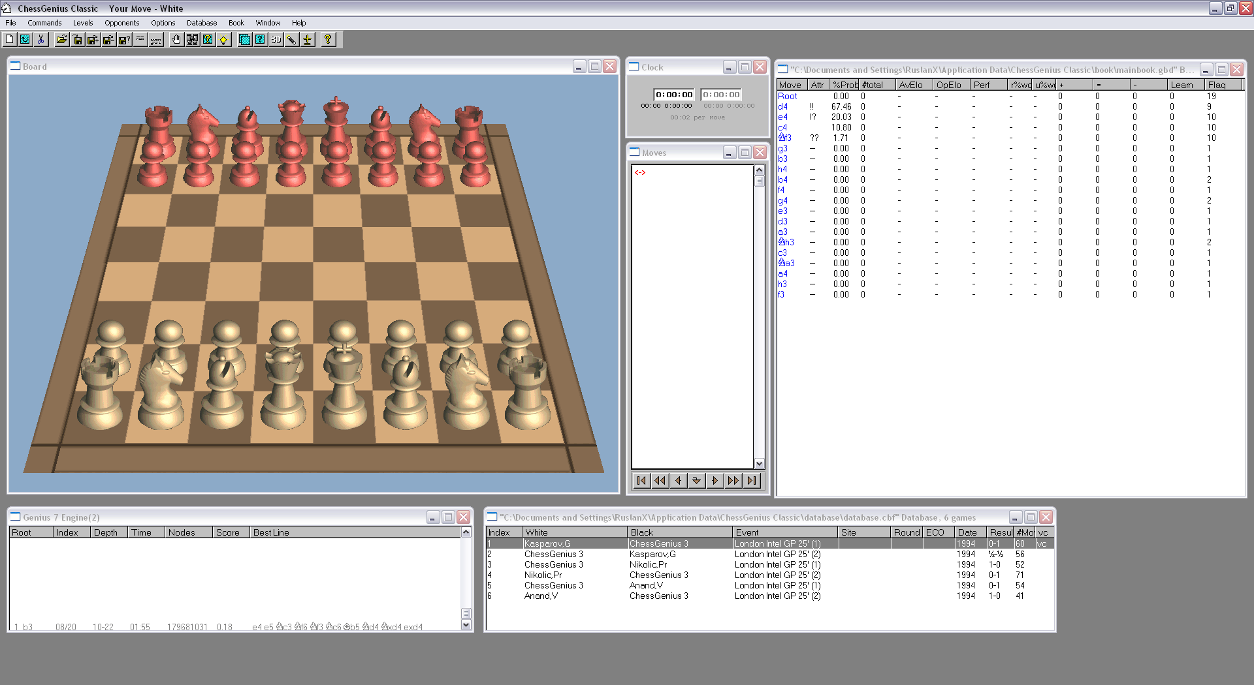
Task: Jump to the first move in Moves panel
Action: (641, 481)
